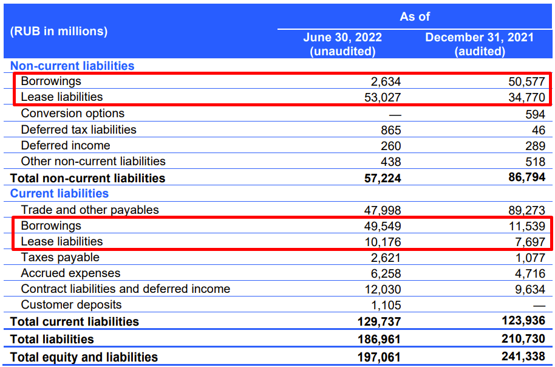Click the Customer deposits value 1,105

(x=386, y=306)
